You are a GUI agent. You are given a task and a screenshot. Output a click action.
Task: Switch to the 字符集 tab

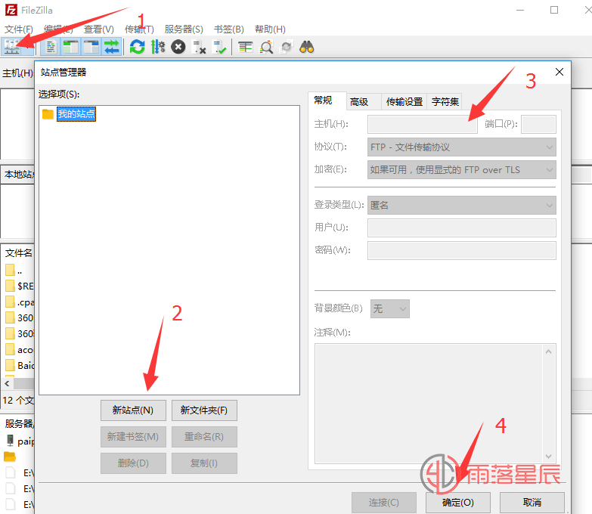coord(445,101)
